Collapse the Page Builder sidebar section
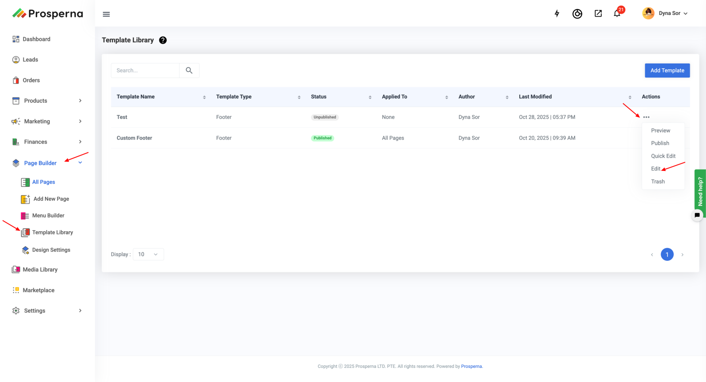This screenshot has height=382, width=706. (80, 163)
